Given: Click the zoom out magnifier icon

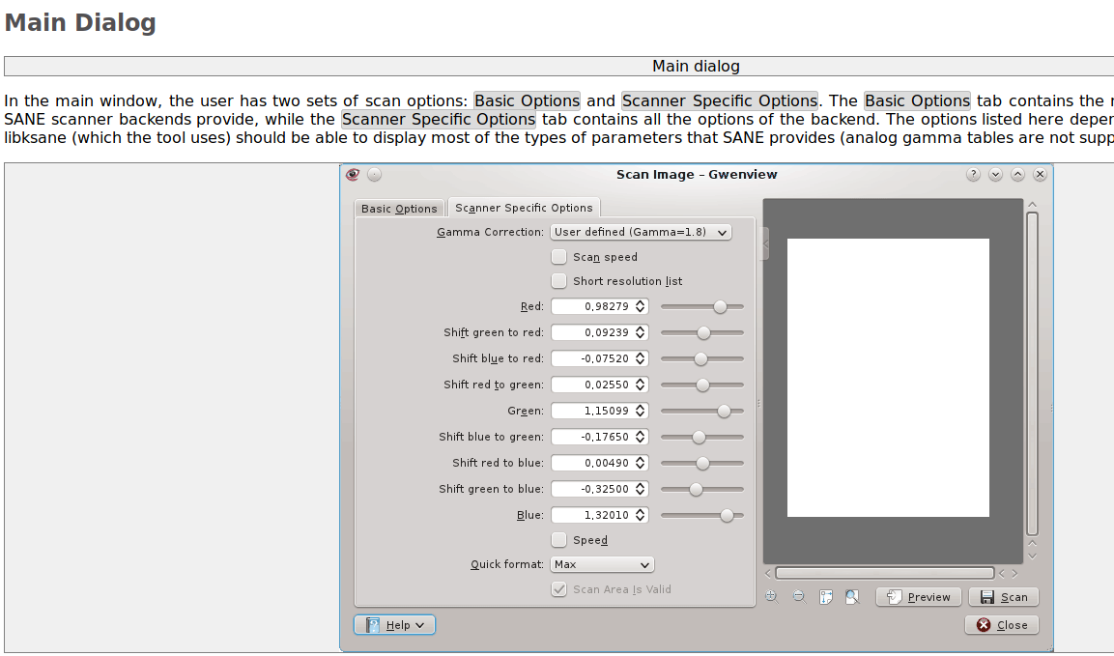Looking at the screenshot, I should [798, 597].
